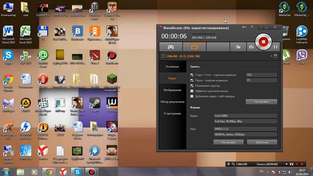Open the AIMP3 desktop shortcut
This screenshot has width=313, height=176.
click(25, 105)
